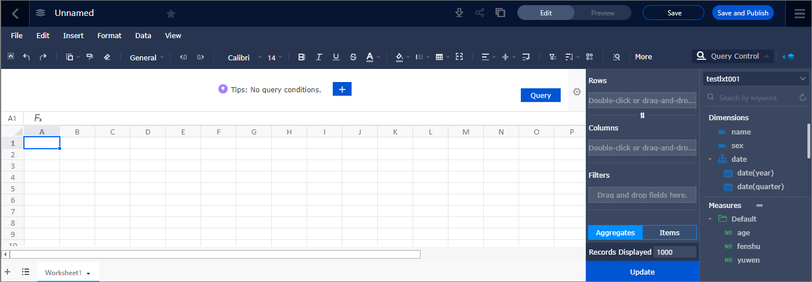The width and height of the screenshot is (812, 282).
Task: Click Save and Publish button
Action: coord(742,13)
